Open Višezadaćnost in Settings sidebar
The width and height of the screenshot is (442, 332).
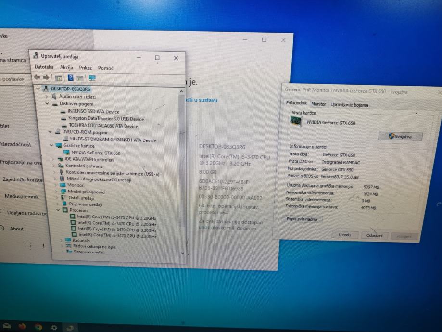15,144
